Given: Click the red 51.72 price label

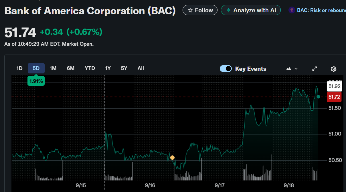Looking at the screenshot, I should tap(334, 97).
